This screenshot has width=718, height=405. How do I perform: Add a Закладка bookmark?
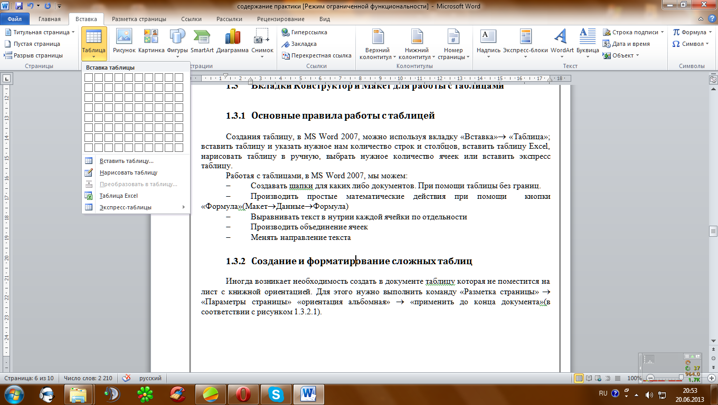(299, 44)
